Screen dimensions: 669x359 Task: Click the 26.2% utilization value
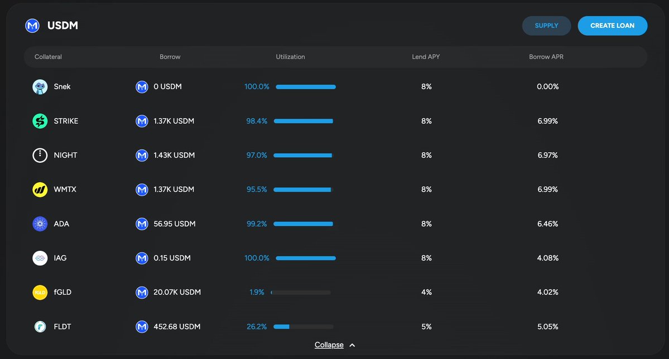click(257, 327)
